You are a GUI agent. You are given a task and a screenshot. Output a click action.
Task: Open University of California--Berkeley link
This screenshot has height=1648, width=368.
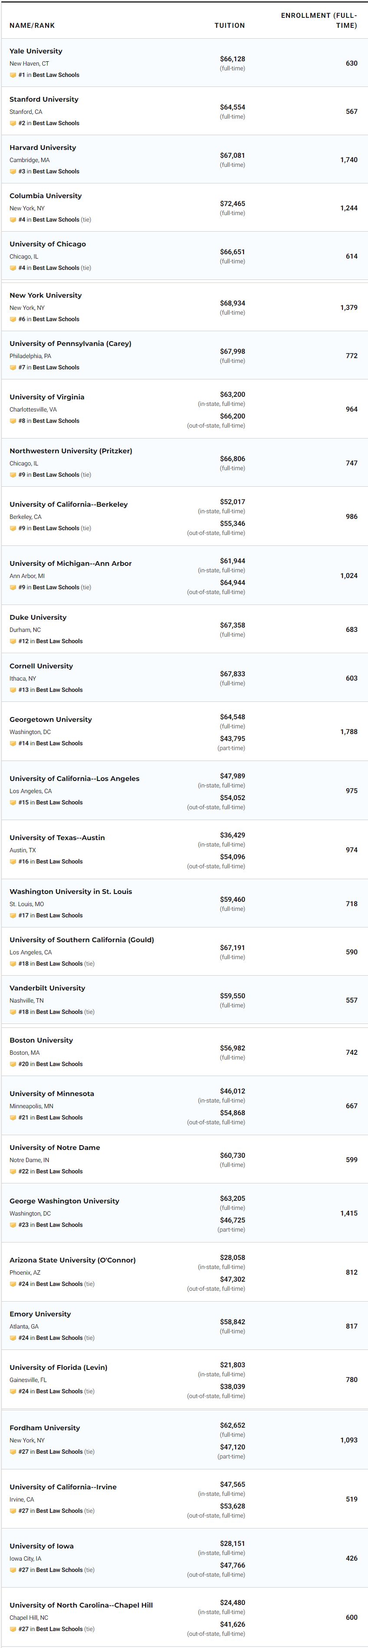[69, 504]
